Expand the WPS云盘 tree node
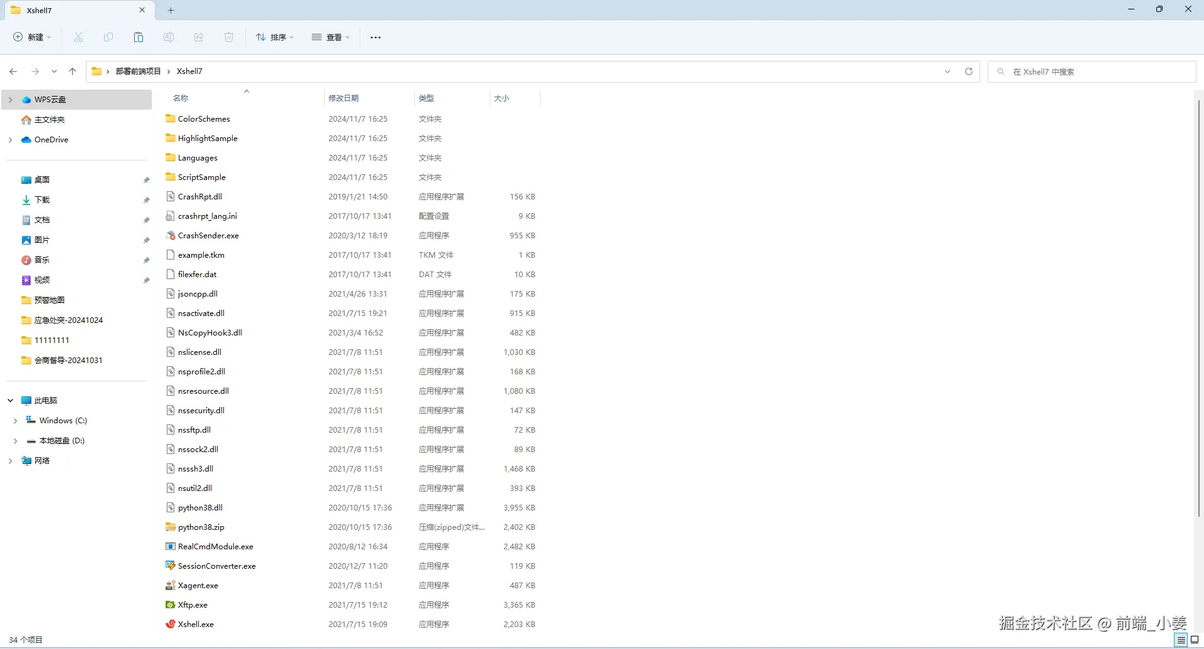This screenshot has width=1204, height=649. click(11, 100)
